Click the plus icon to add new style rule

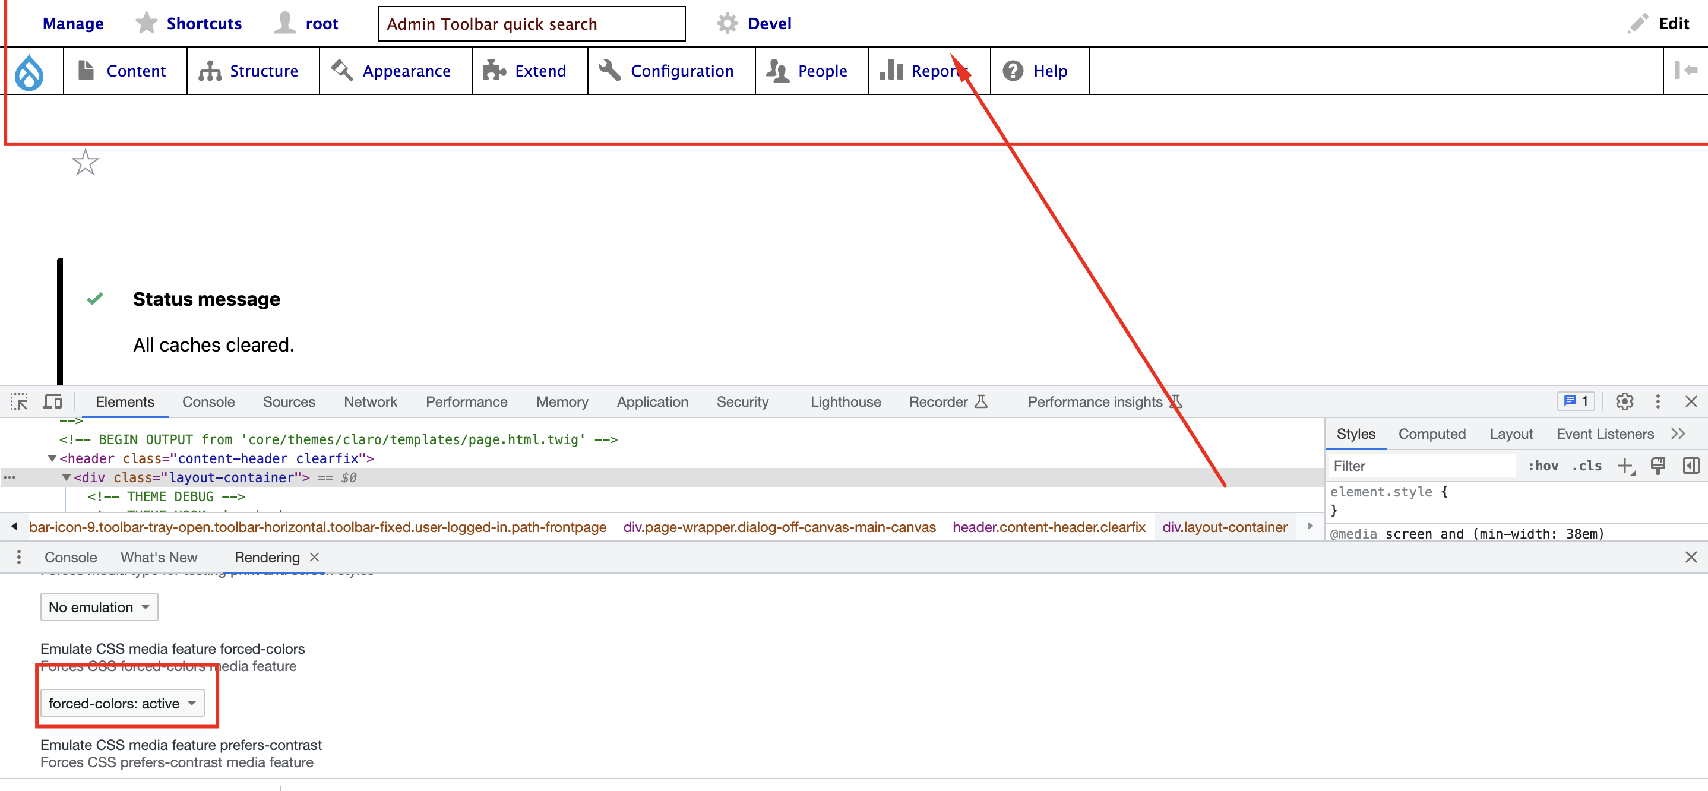(1626, 466)
